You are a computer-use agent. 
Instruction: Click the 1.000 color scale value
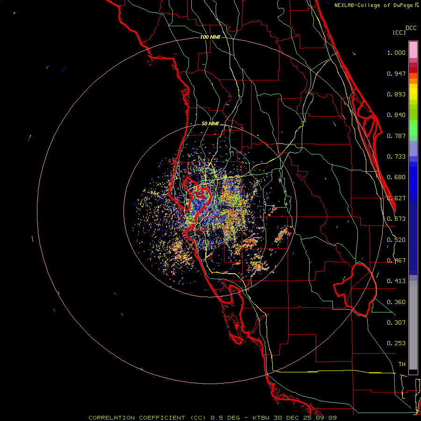tap(396, 52)
